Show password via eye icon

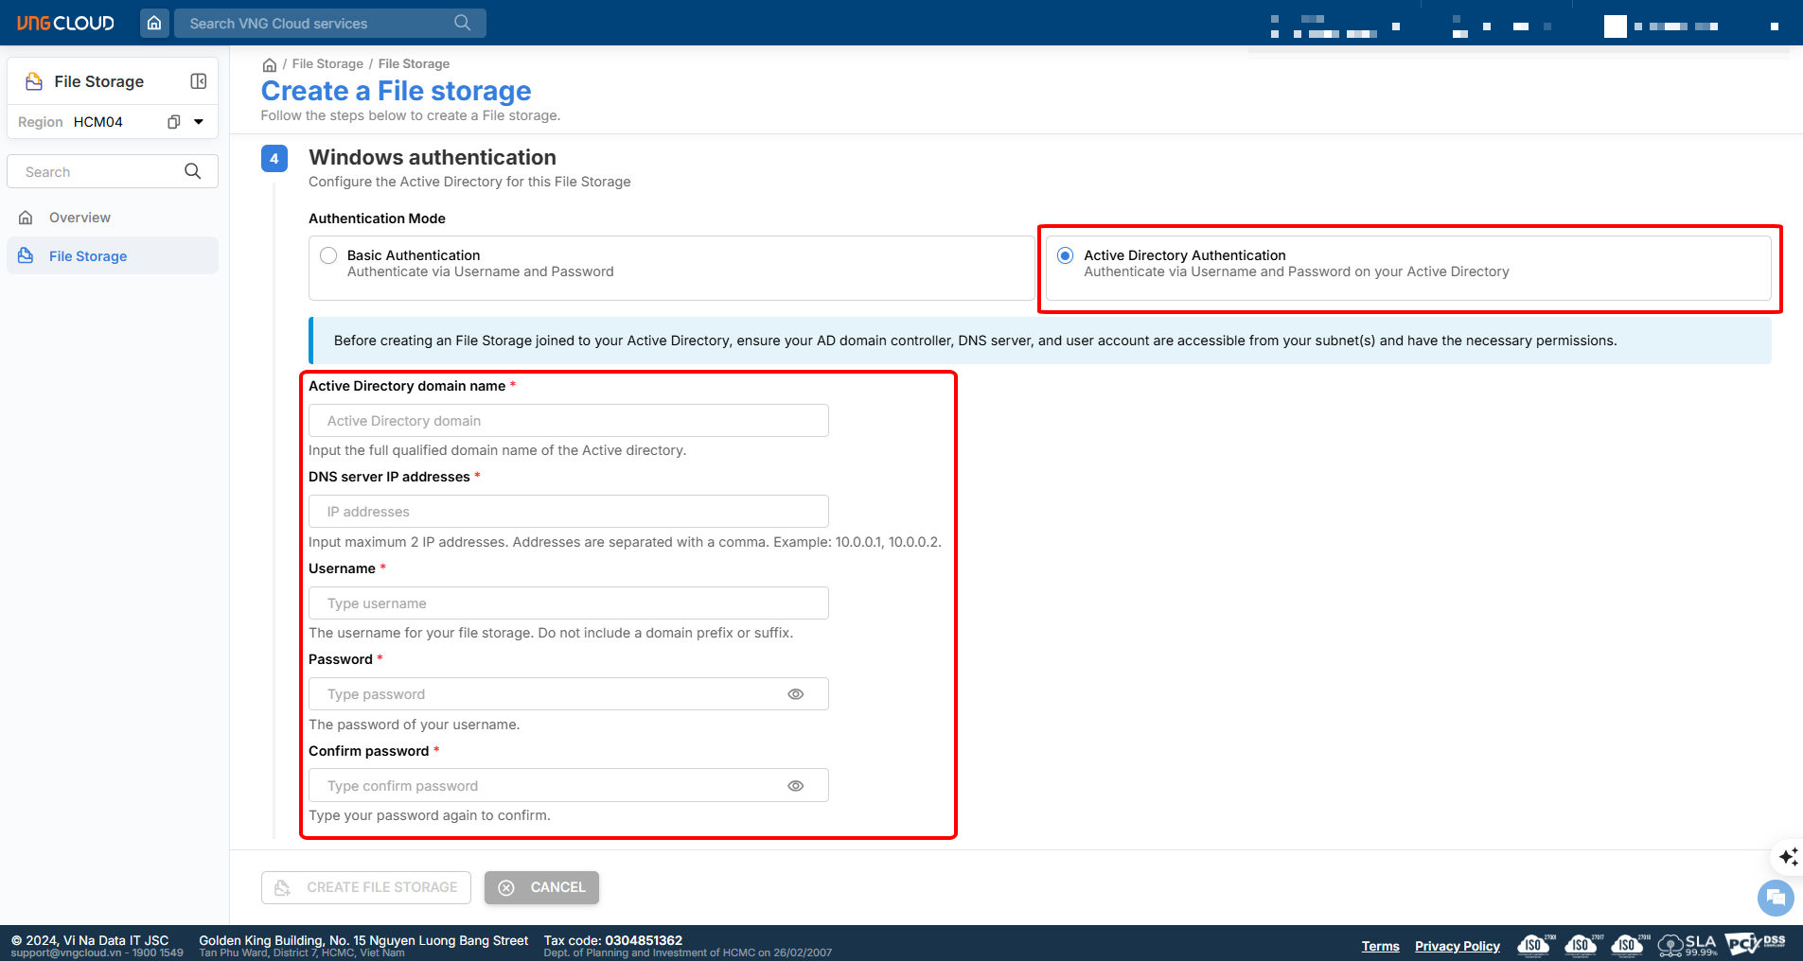(x=796, y=694)
